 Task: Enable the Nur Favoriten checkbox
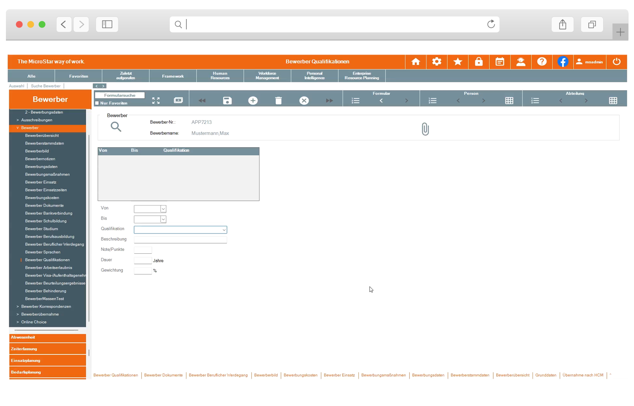coord(97,103)
